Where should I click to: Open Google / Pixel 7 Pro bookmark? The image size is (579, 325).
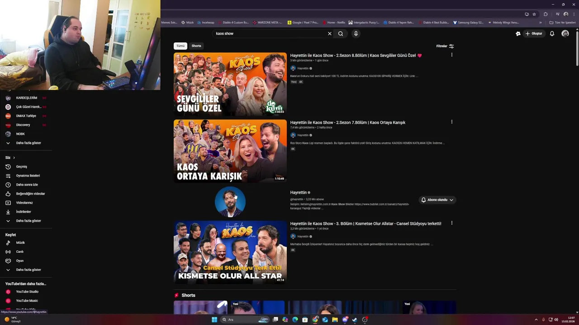(x=303, y=22)
